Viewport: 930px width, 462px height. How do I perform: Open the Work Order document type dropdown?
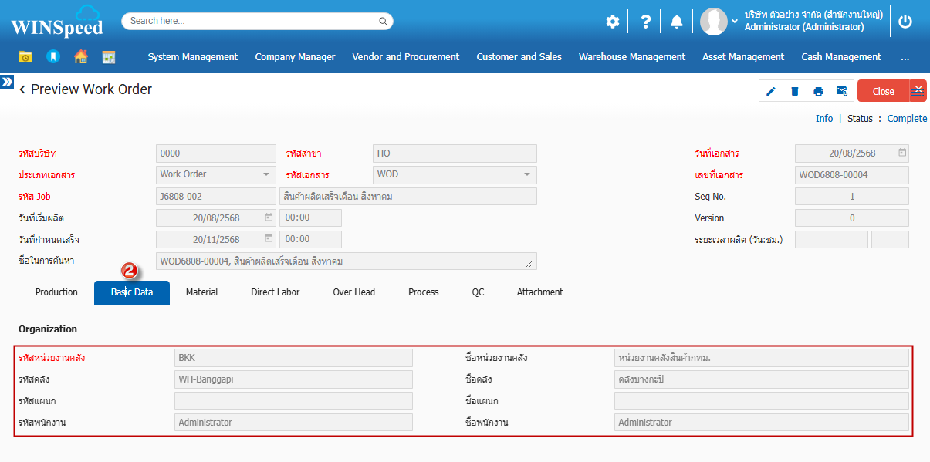point(216,174)
